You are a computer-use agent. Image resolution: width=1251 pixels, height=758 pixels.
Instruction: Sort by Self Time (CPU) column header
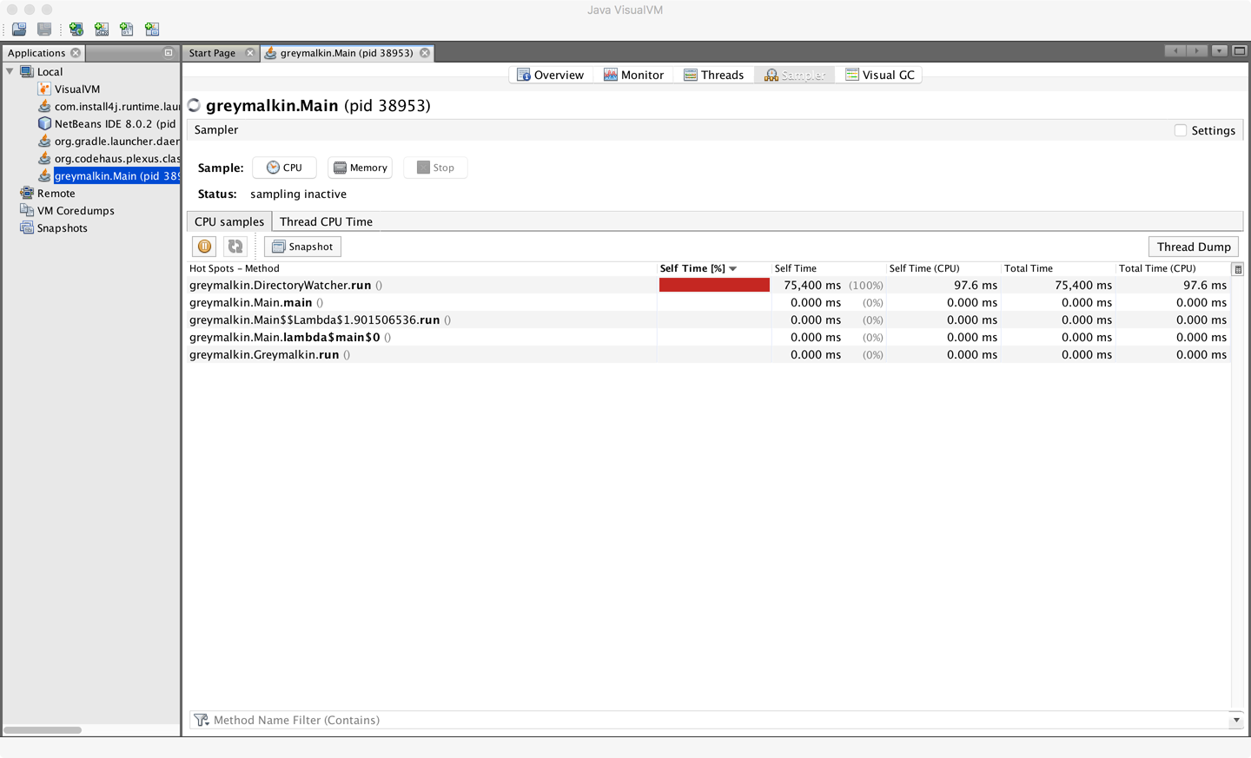point(943,268)
